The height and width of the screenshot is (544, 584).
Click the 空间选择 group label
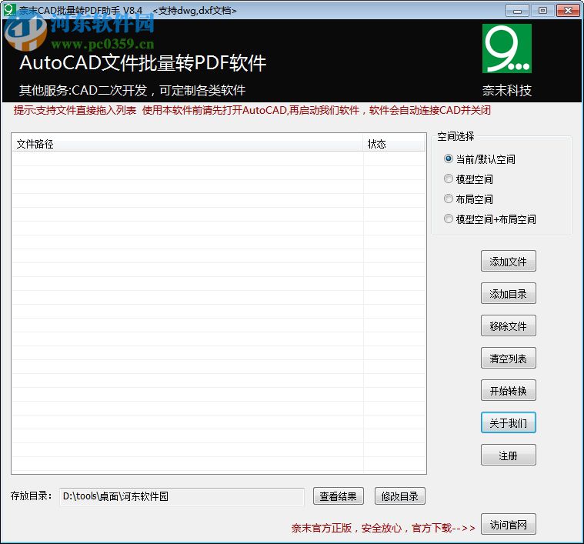[456, 136]
